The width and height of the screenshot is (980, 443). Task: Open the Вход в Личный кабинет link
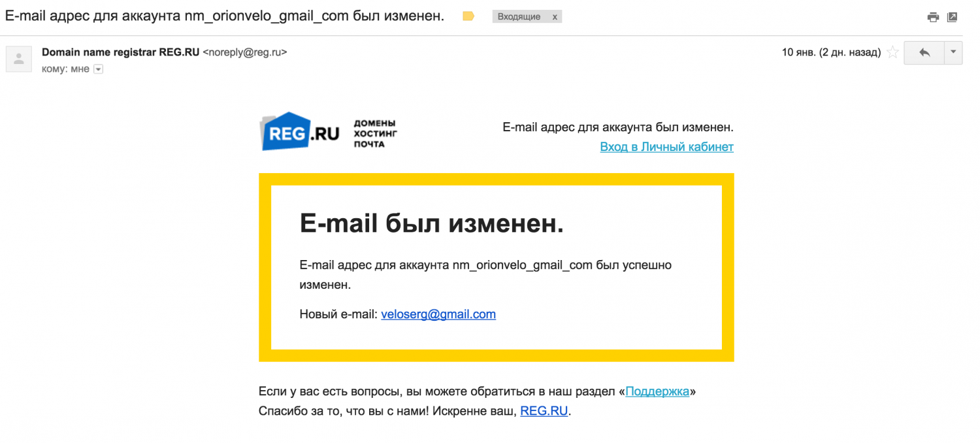[x=666, y=147]
